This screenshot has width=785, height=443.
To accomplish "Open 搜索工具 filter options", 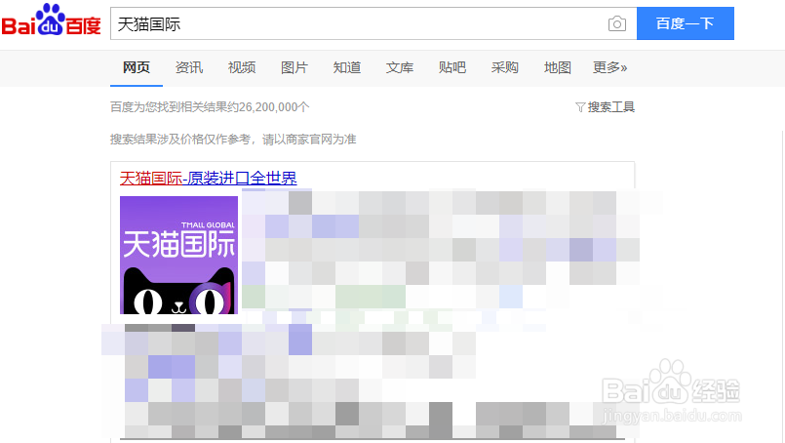I will point(606,107).
